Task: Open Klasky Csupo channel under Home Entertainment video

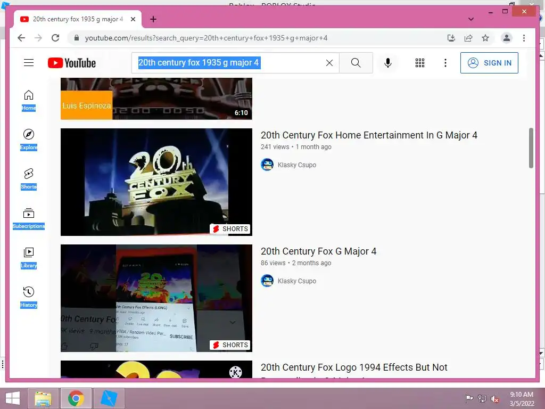Action: 297,165
